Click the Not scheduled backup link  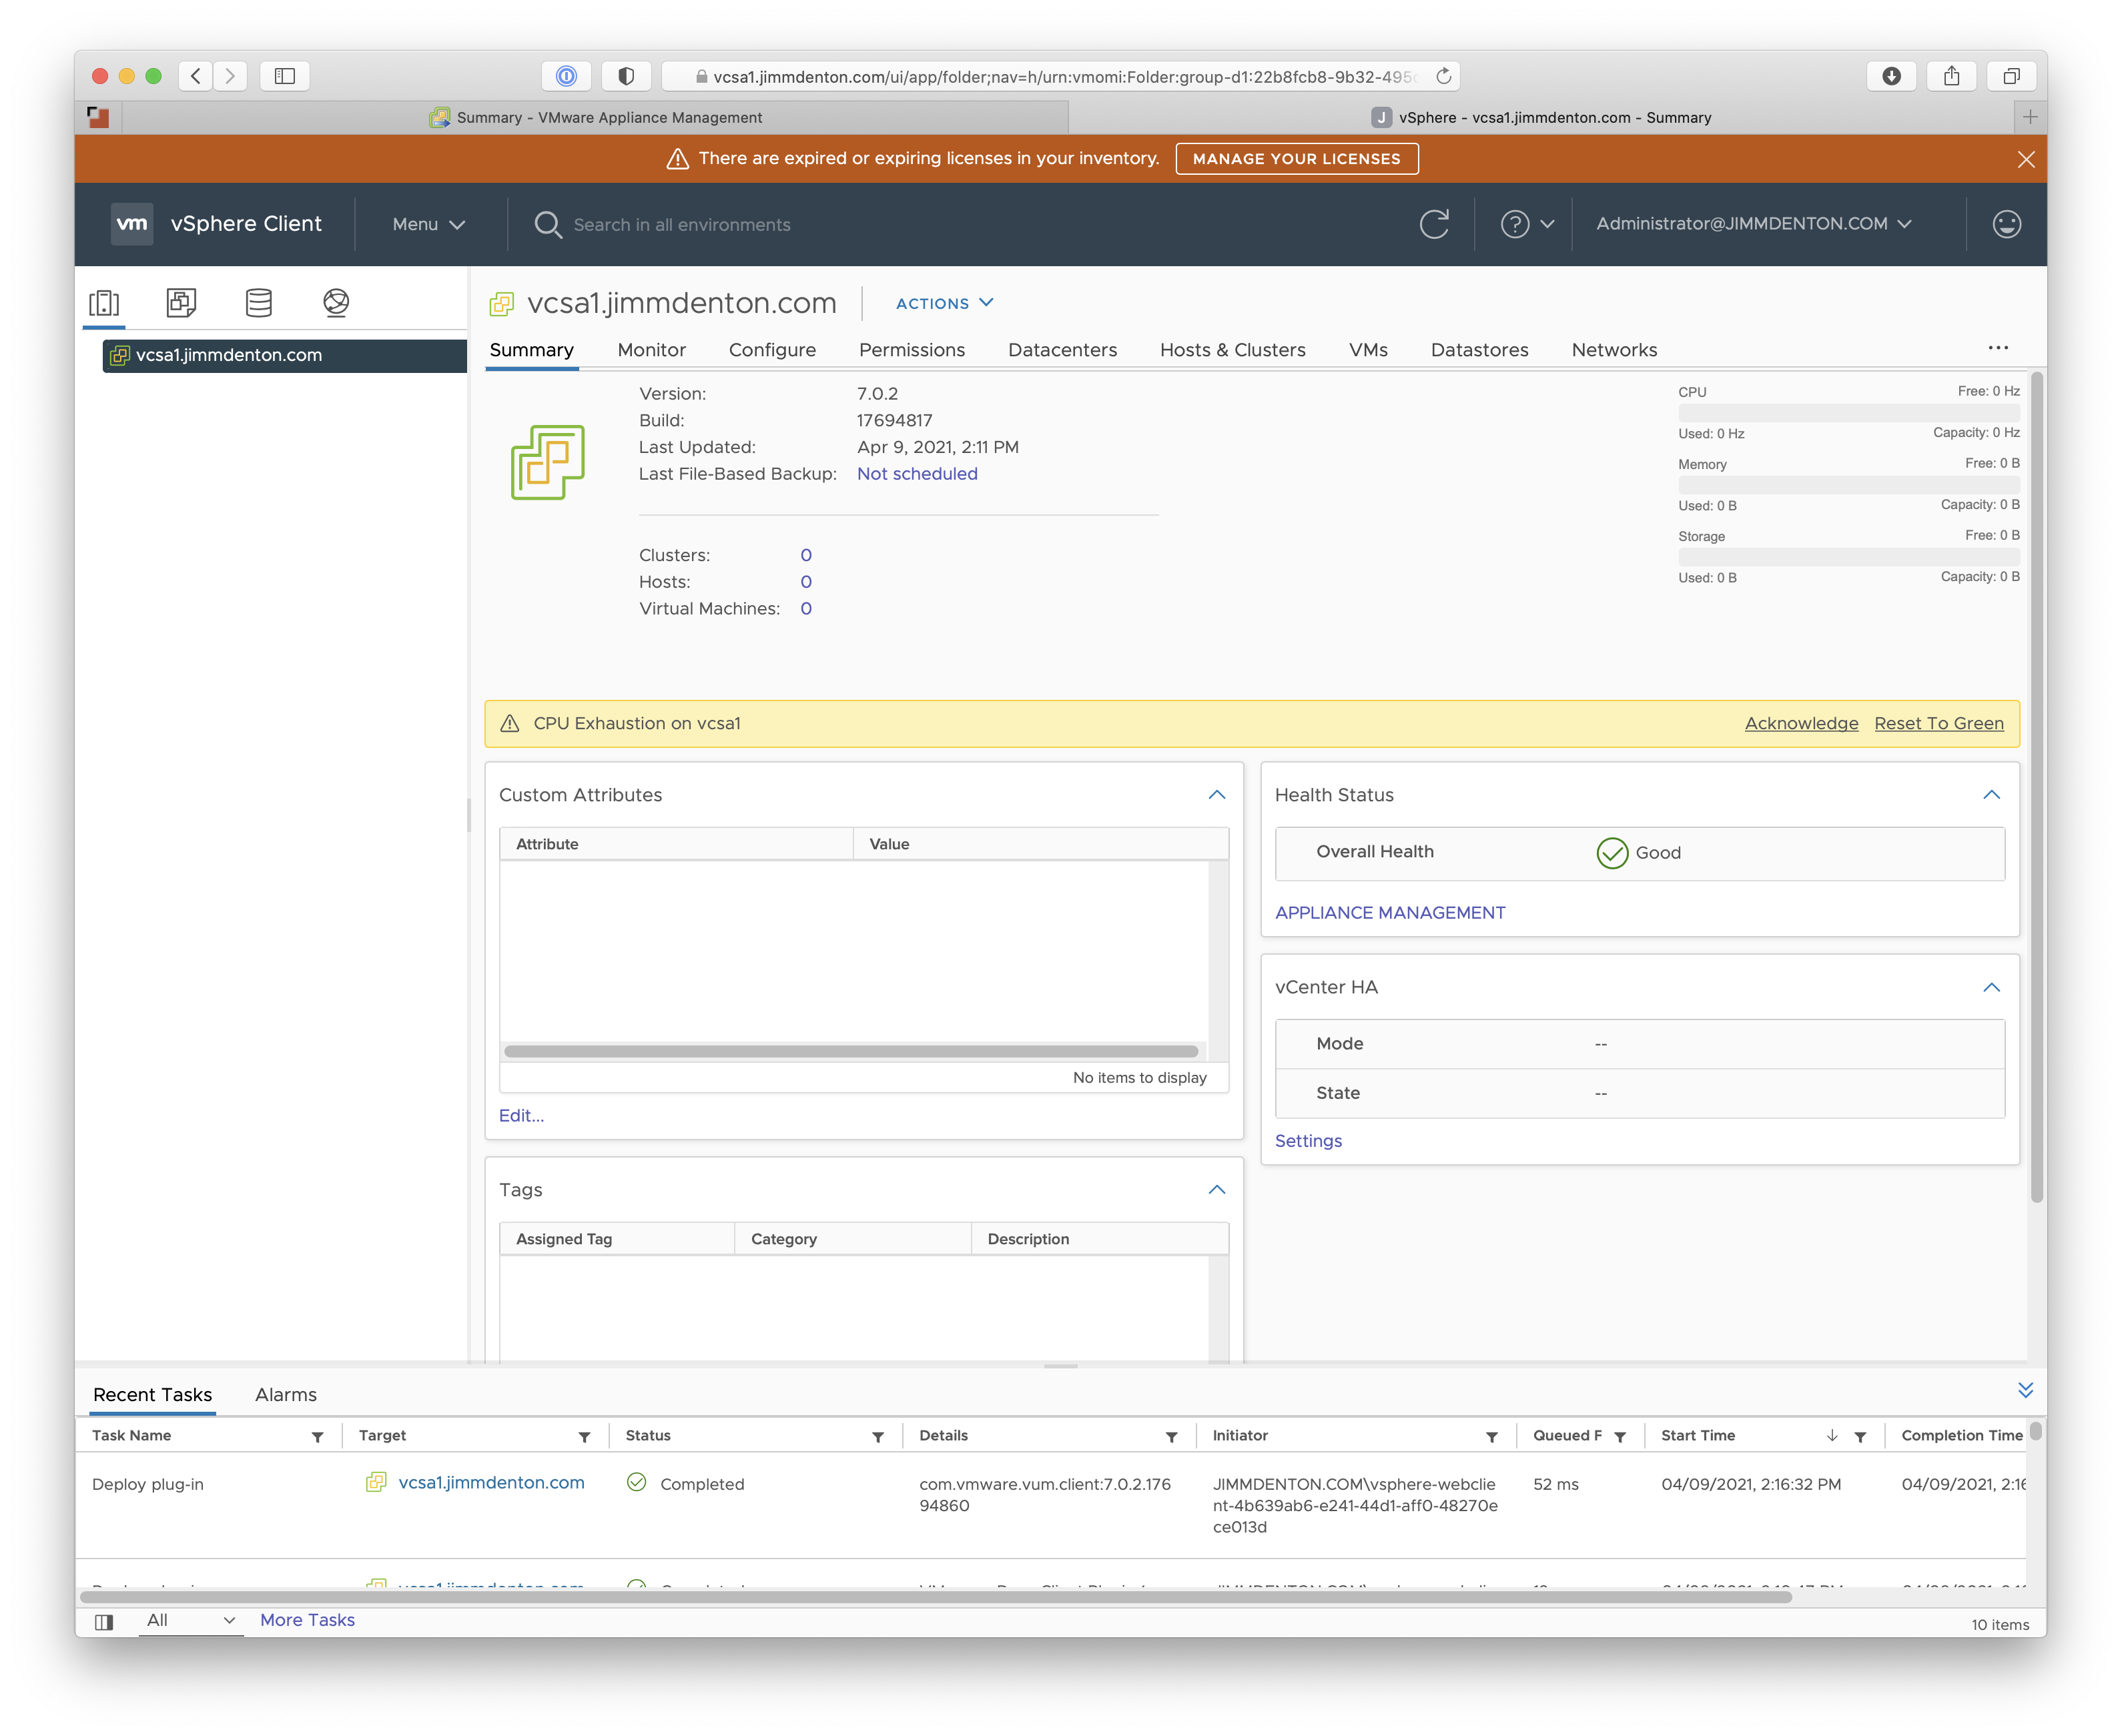coord(916,474)
